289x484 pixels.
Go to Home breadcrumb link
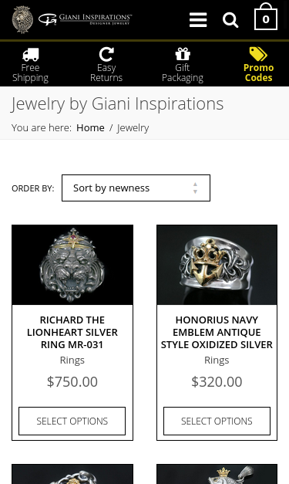tap(90, 127)
